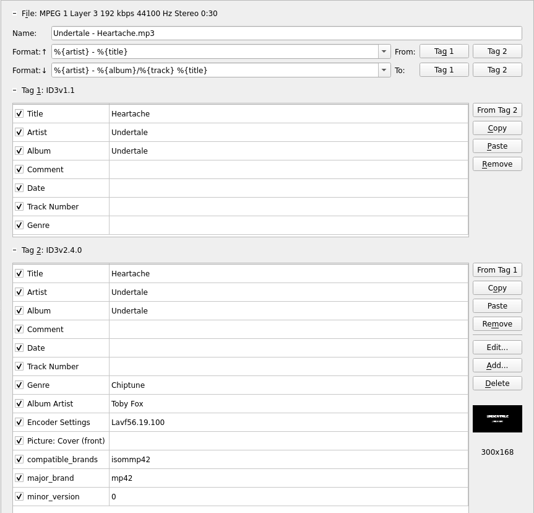Uncheck Track Number checkbox in Tag 1

point(19,207)
